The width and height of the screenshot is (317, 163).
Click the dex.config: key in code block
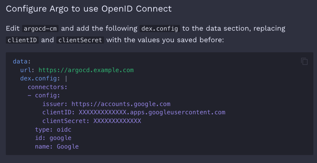tap(40, 79)
